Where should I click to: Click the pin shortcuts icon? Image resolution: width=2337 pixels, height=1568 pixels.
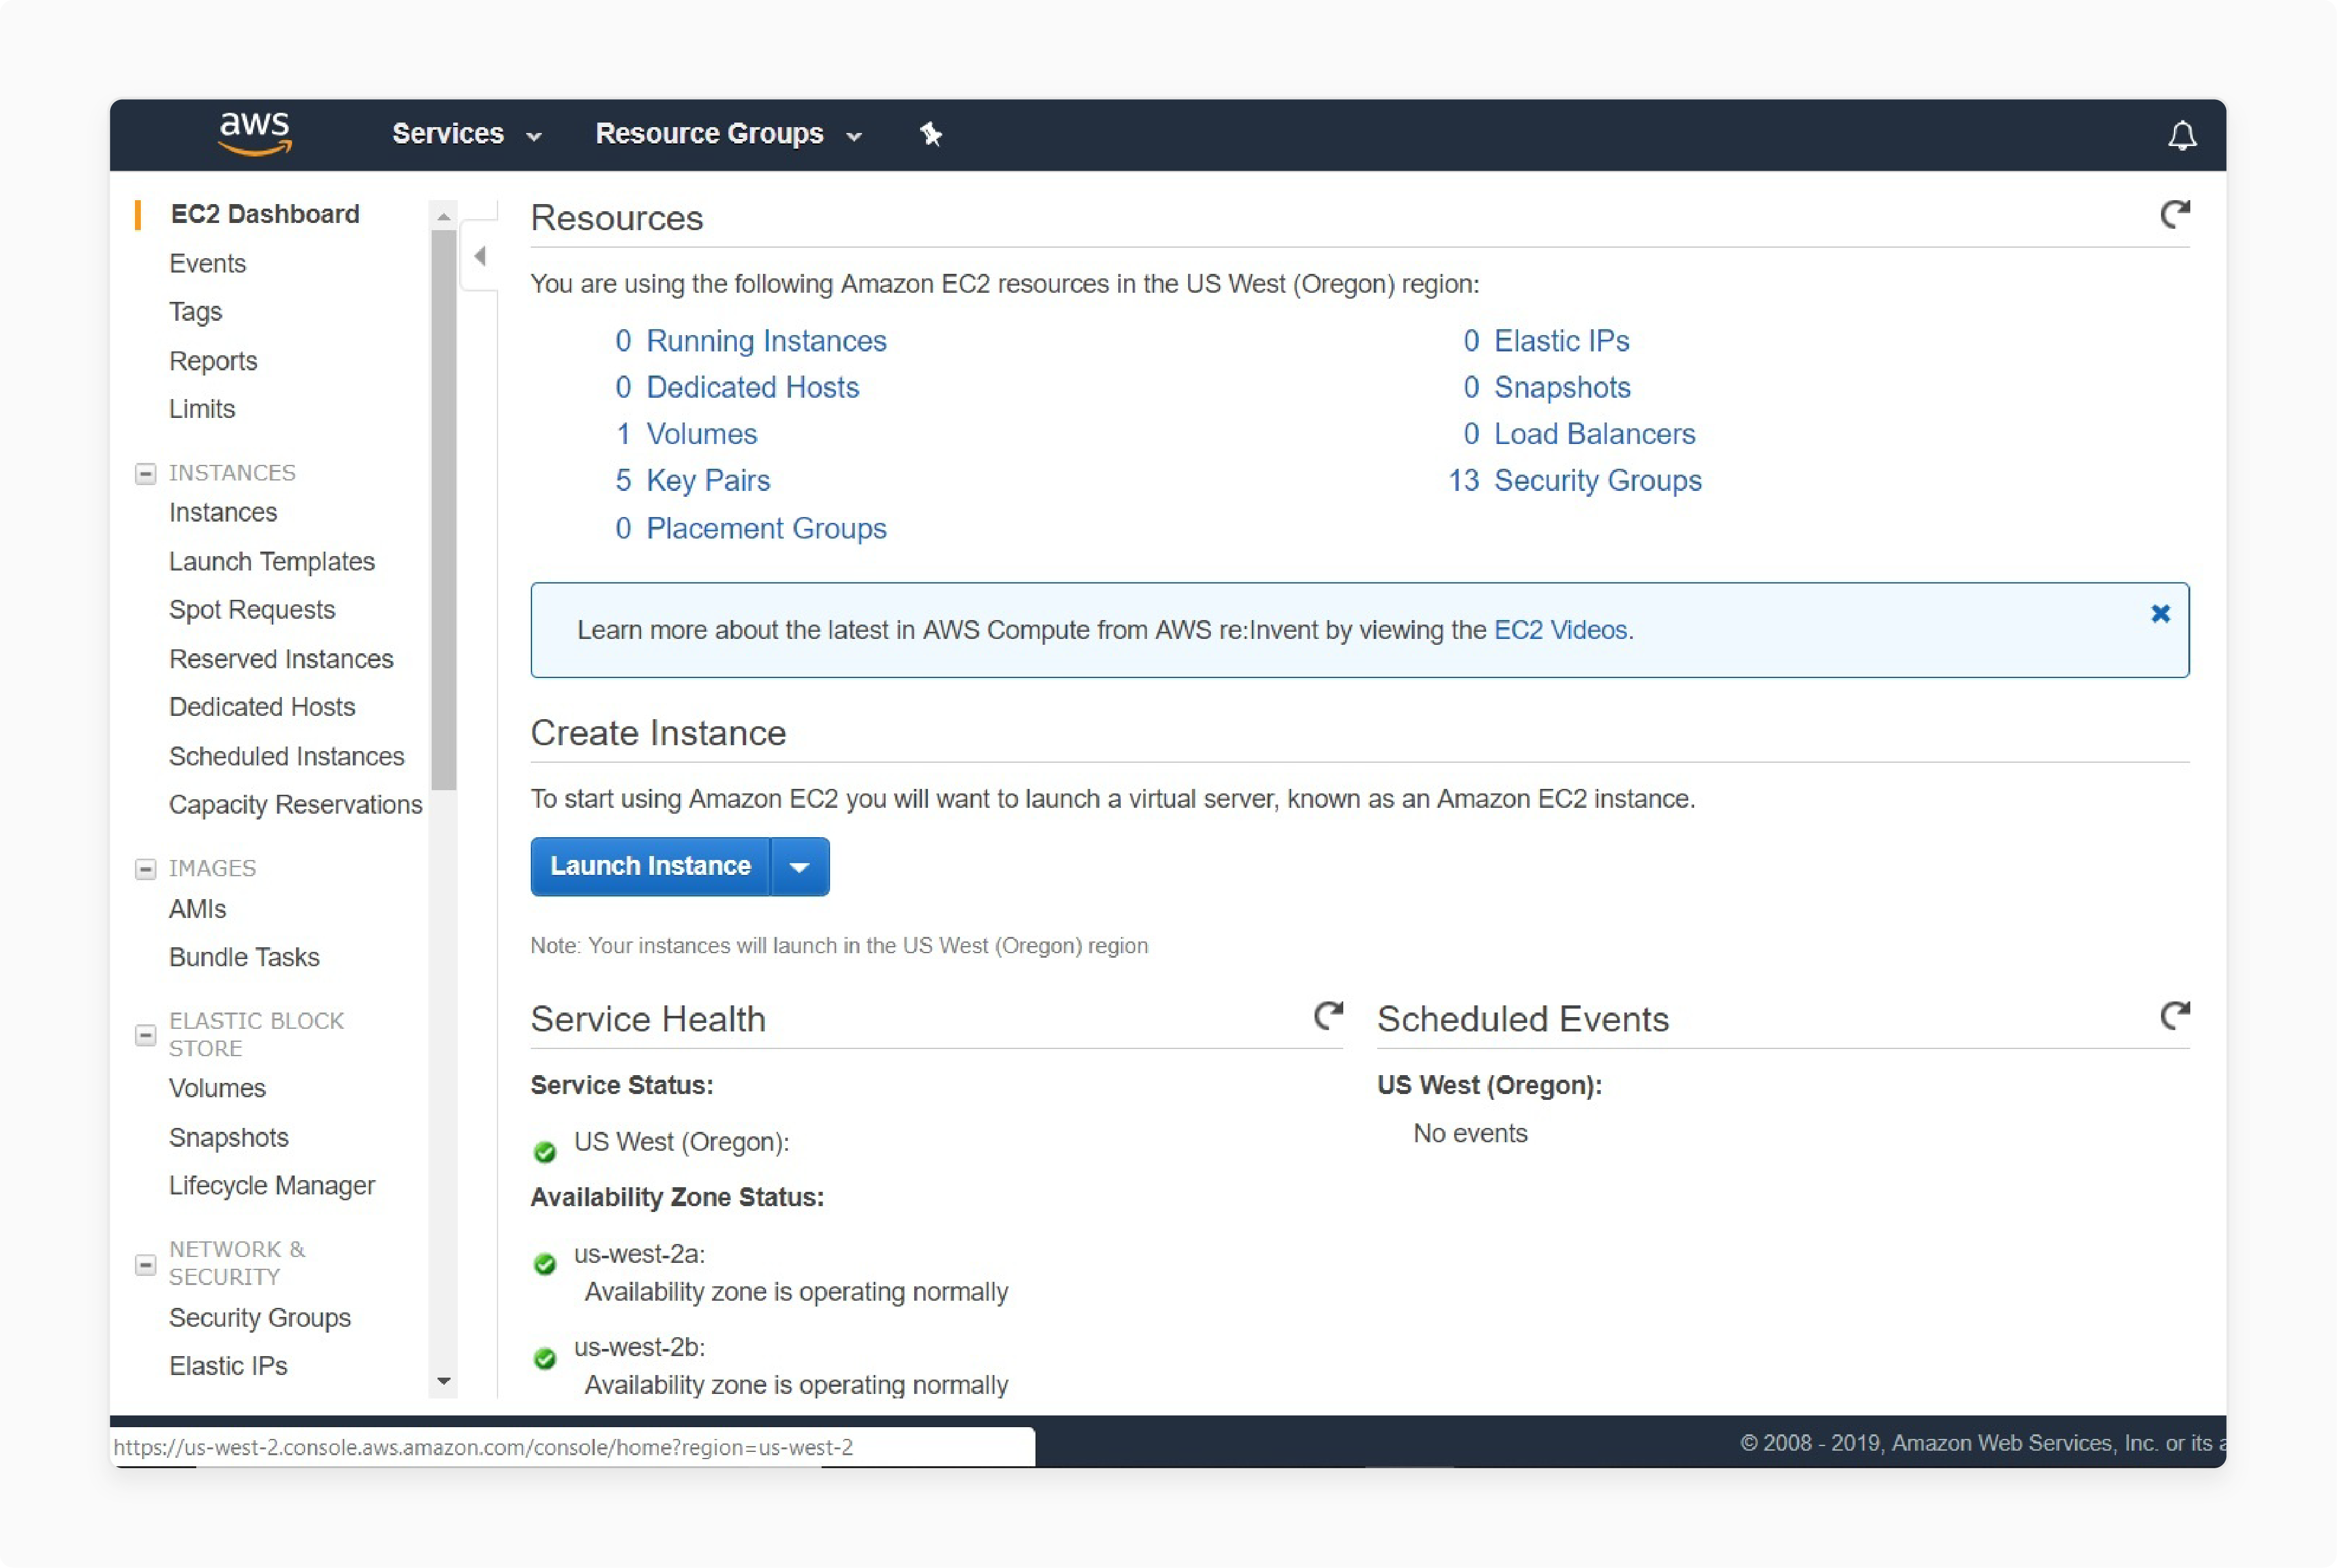click(x=931, y=134)
